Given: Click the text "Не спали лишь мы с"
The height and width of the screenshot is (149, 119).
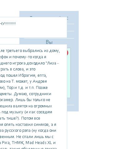Looking at the screenshot, I should (35, 137).
